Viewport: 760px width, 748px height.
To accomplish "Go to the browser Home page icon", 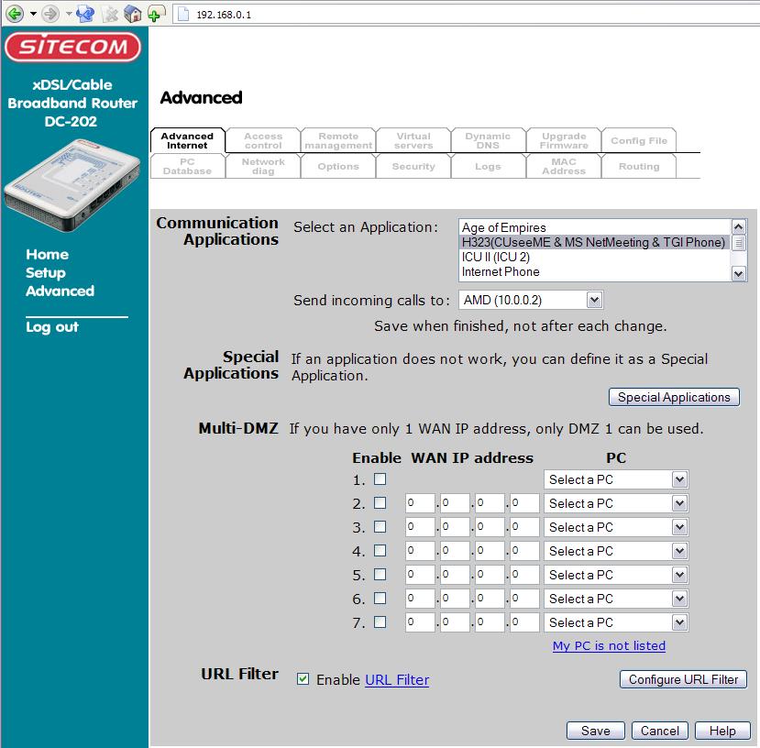I will tap(132, 14).
